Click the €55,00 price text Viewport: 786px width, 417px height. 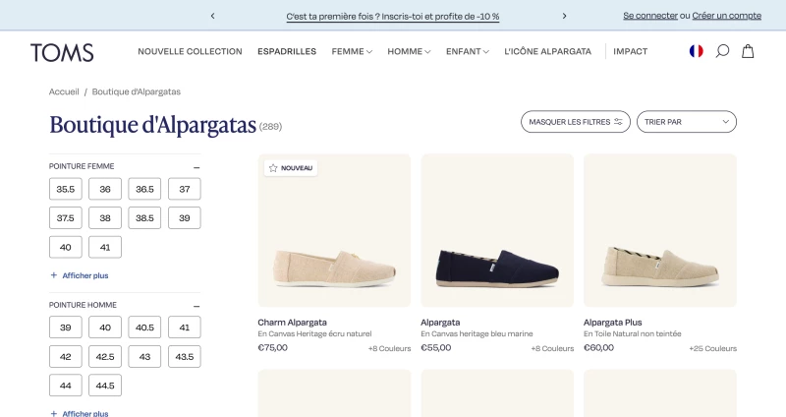435,348
